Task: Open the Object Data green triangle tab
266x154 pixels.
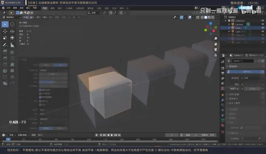Action: point(223,120)
